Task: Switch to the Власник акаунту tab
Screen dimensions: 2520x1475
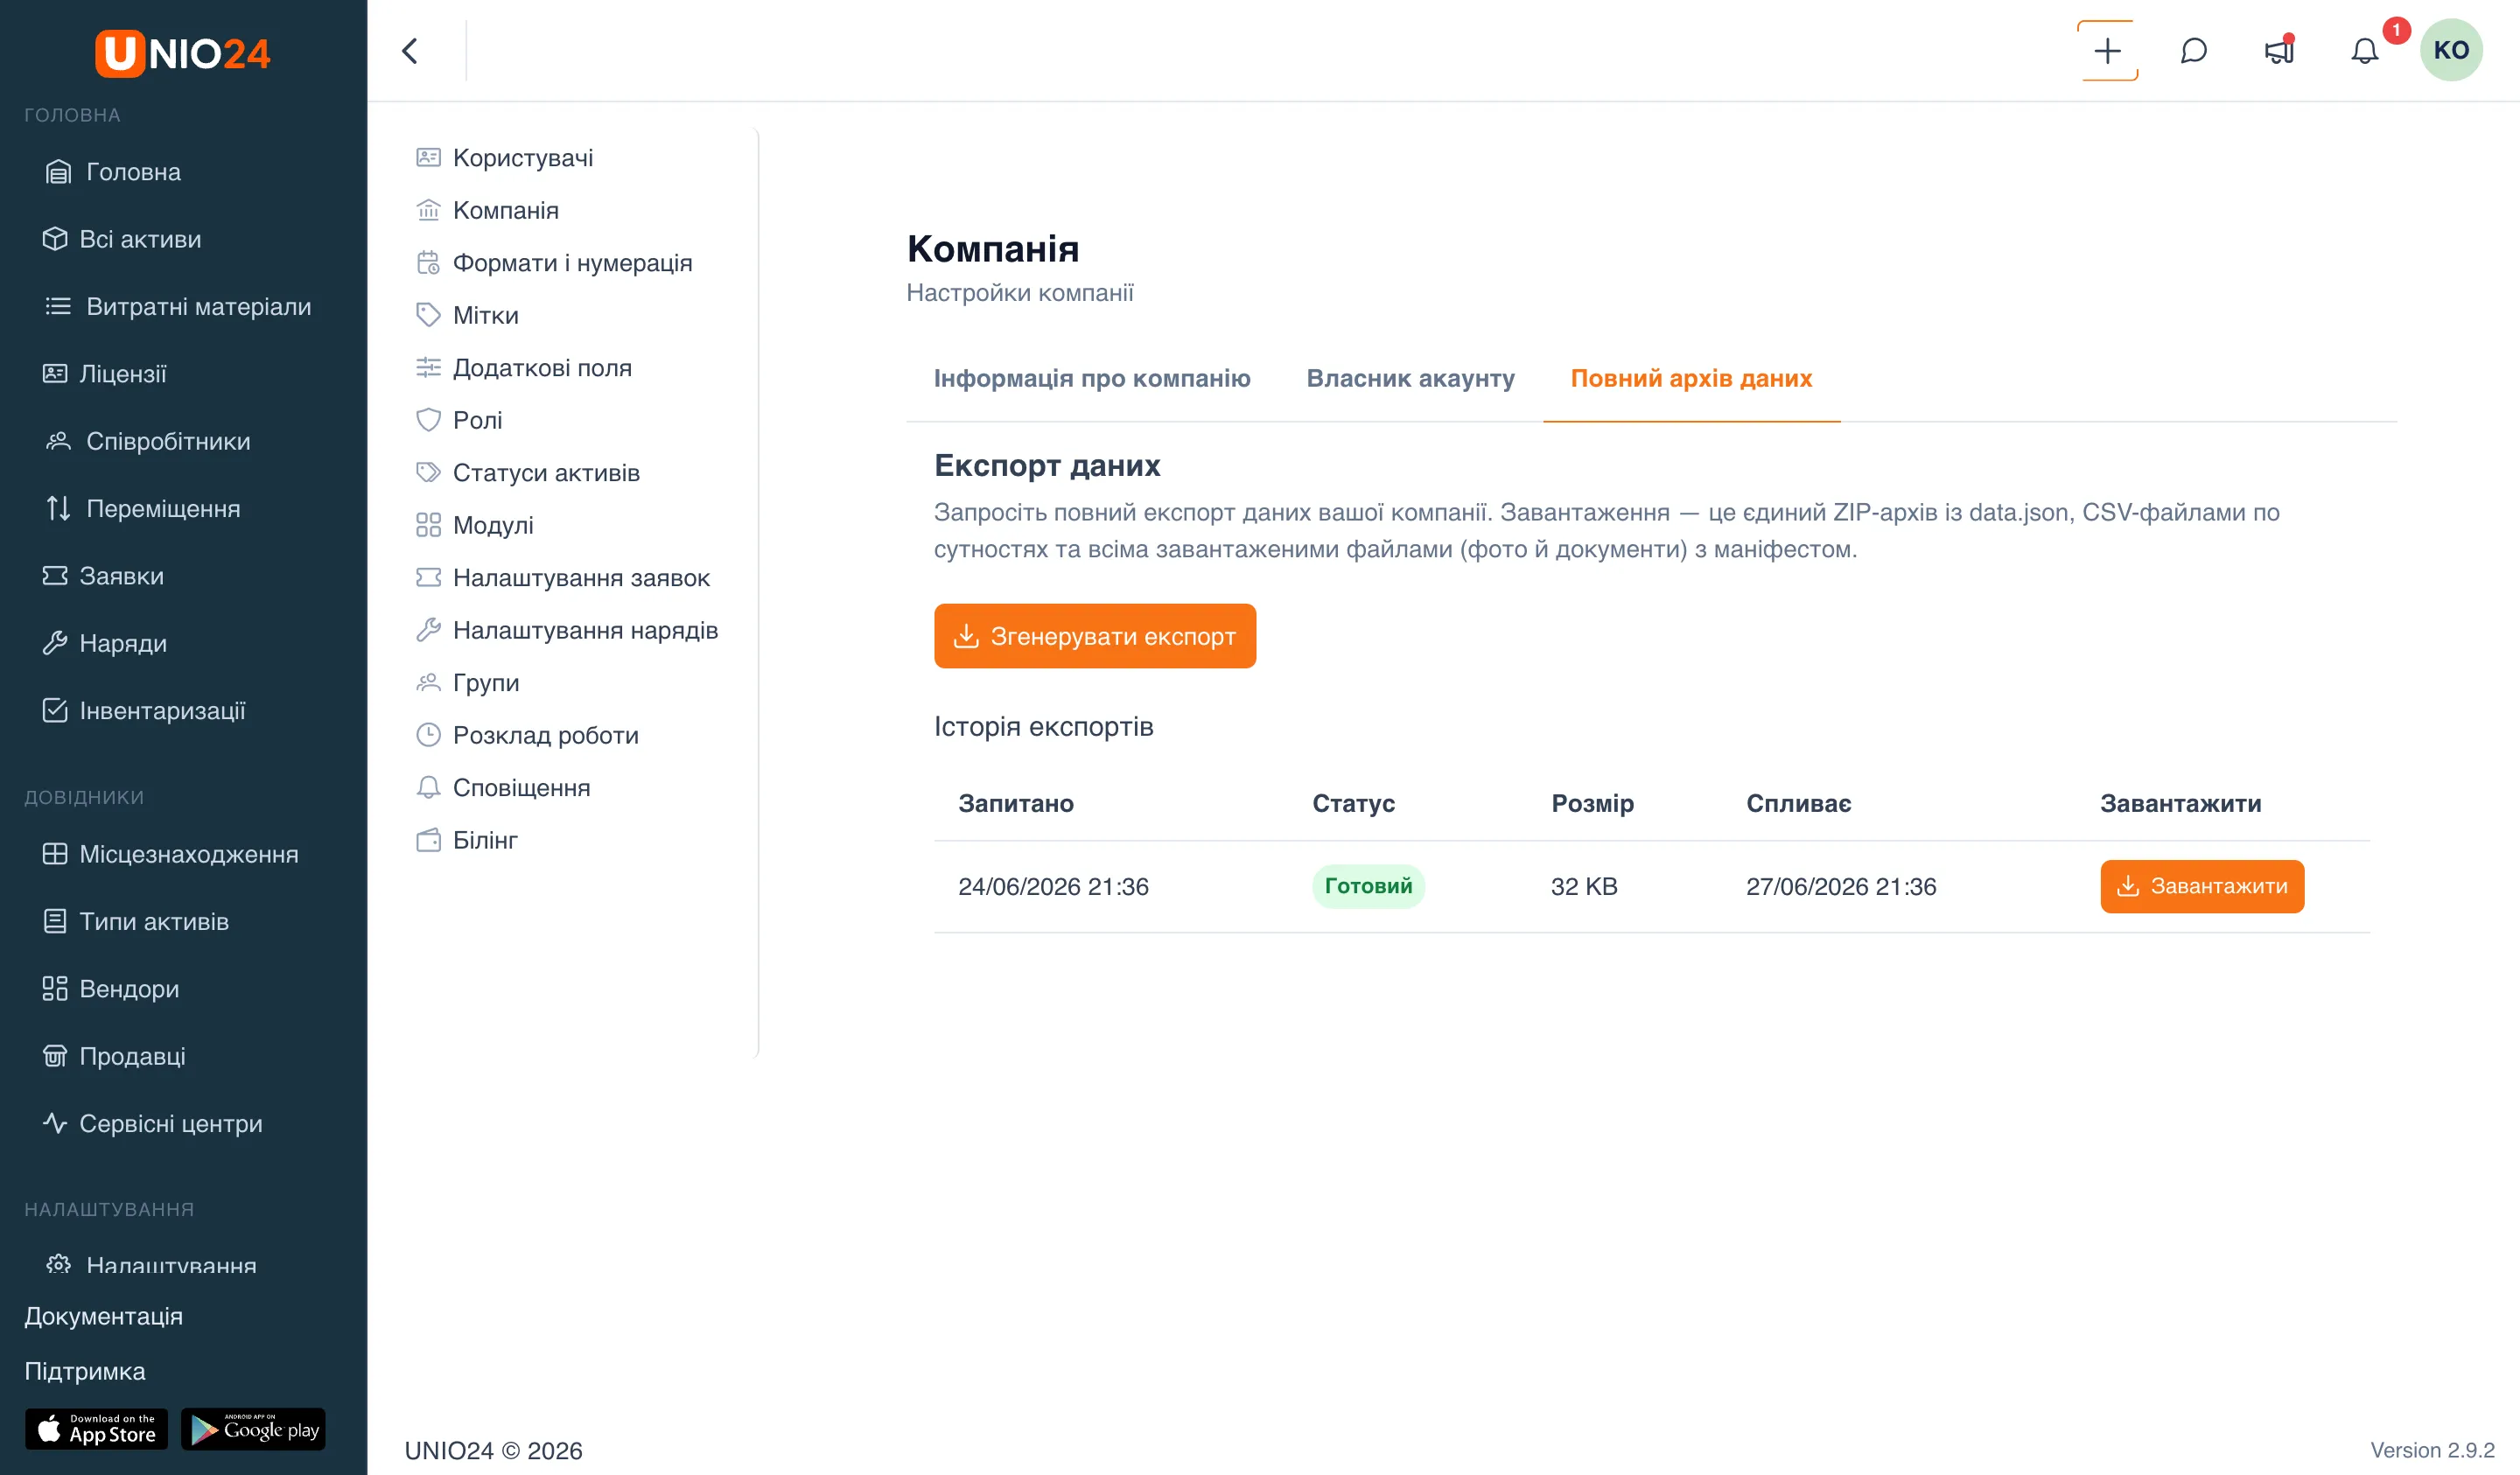Action: point(1410,379)
